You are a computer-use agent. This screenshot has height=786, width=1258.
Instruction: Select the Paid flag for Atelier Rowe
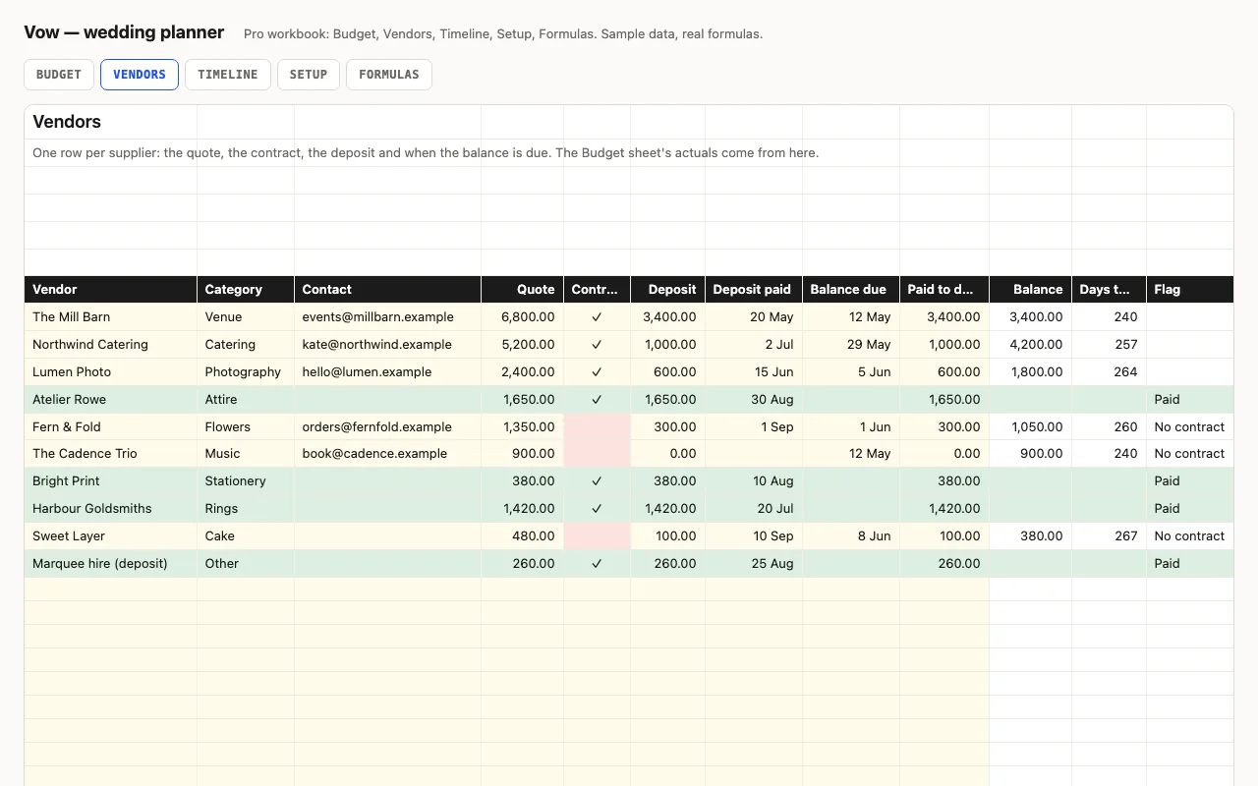tap(1189, 400)
